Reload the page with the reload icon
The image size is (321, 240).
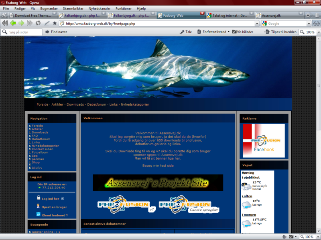(38, 23)
